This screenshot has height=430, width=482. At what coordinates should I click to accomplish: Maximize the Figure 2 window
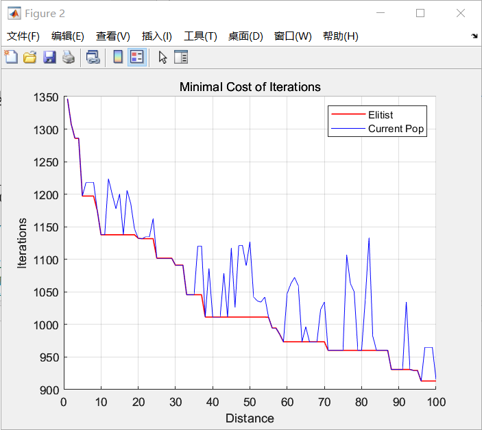pos(420,13)
